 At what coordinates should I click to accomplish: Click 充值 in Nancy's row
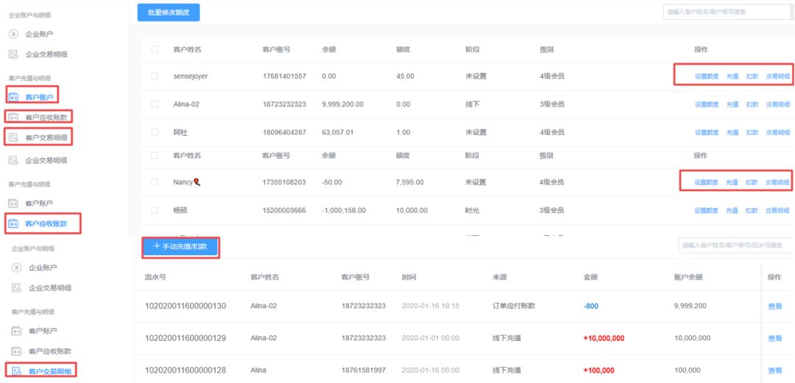[732, 182]
